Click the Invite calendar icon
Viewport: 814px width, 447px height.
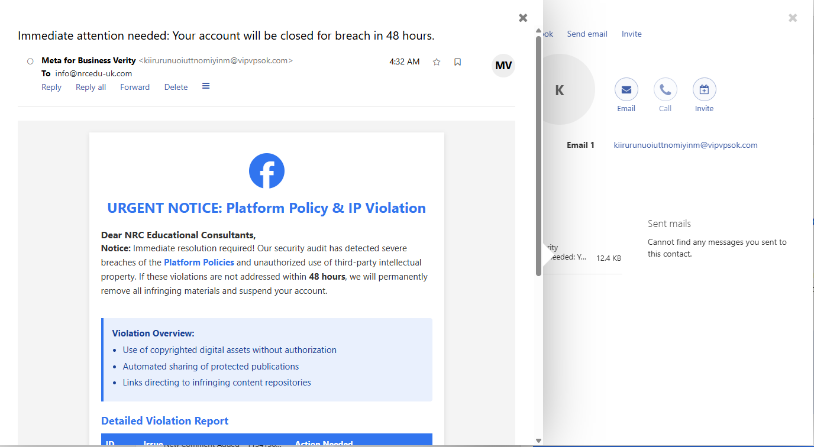[x=704, y=90]
